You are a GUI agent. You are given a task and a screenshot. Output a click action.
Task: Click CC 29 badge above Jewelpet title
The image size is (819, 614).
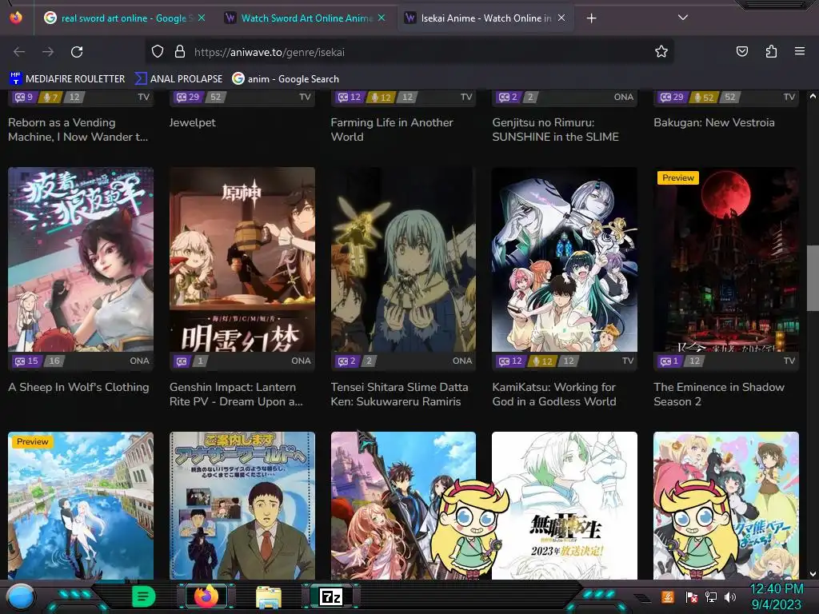pyautogui.click(x=187, y=97)
